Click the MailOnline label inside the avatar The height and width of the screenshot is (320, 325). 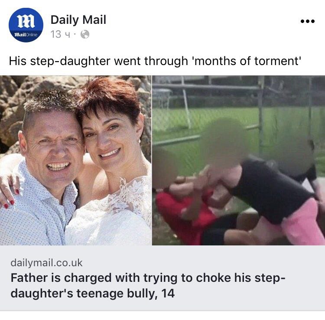[26, 35]
